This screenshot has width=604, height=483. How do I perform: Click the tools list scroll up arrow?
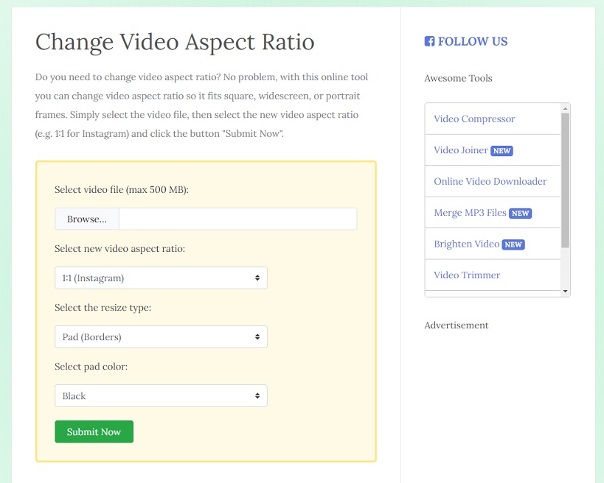click(x=565, y=108)
